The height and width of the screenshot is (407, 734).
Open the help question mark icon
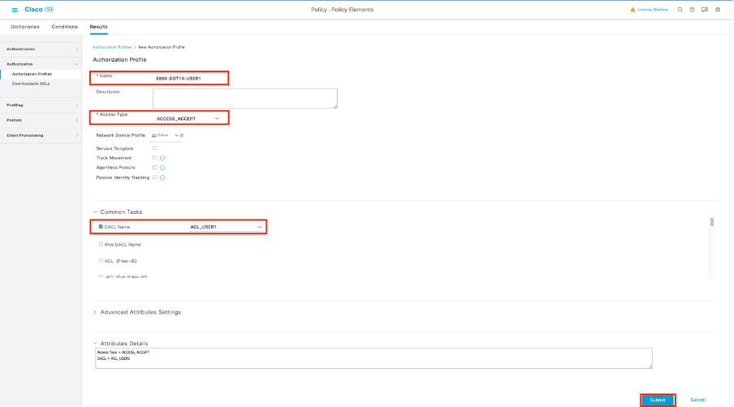click(693, 10)
